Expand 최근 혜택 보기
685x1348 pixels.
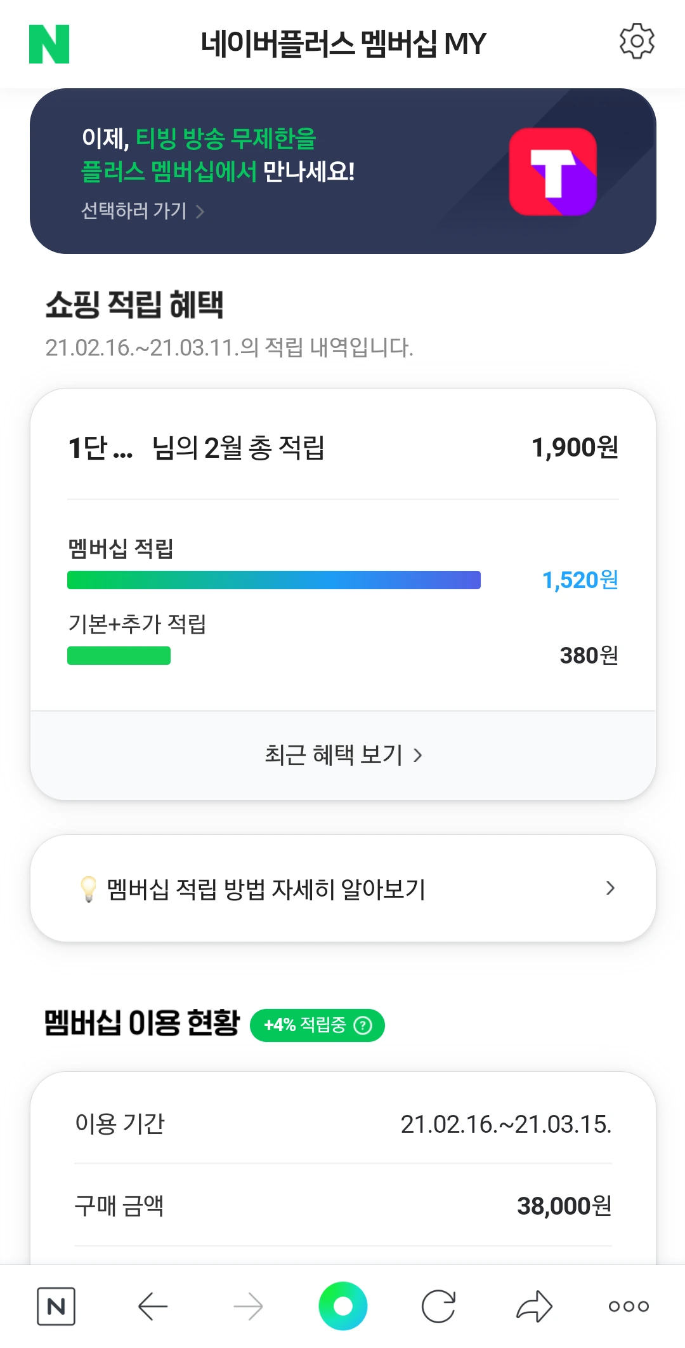tap(342, 755)
